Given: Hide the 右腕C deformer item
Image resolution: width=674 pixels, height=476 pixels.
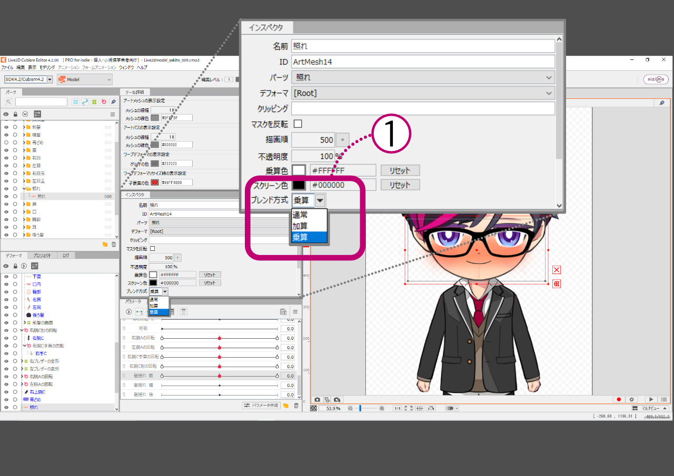Looking at the screenshot, I should [x=6, y=338].
